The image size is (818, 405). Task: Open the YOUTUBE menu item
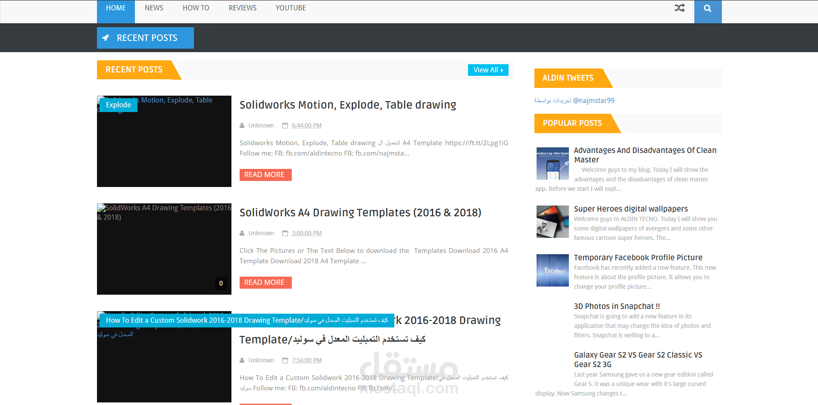pyautogui.click(x=291, y=8)
